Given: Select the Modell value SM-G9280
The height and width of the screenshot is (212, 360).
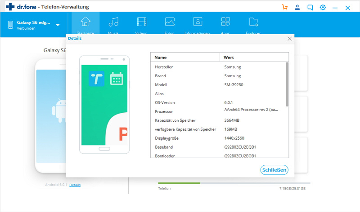Looking at the screenshot, I should coord(234,85).
